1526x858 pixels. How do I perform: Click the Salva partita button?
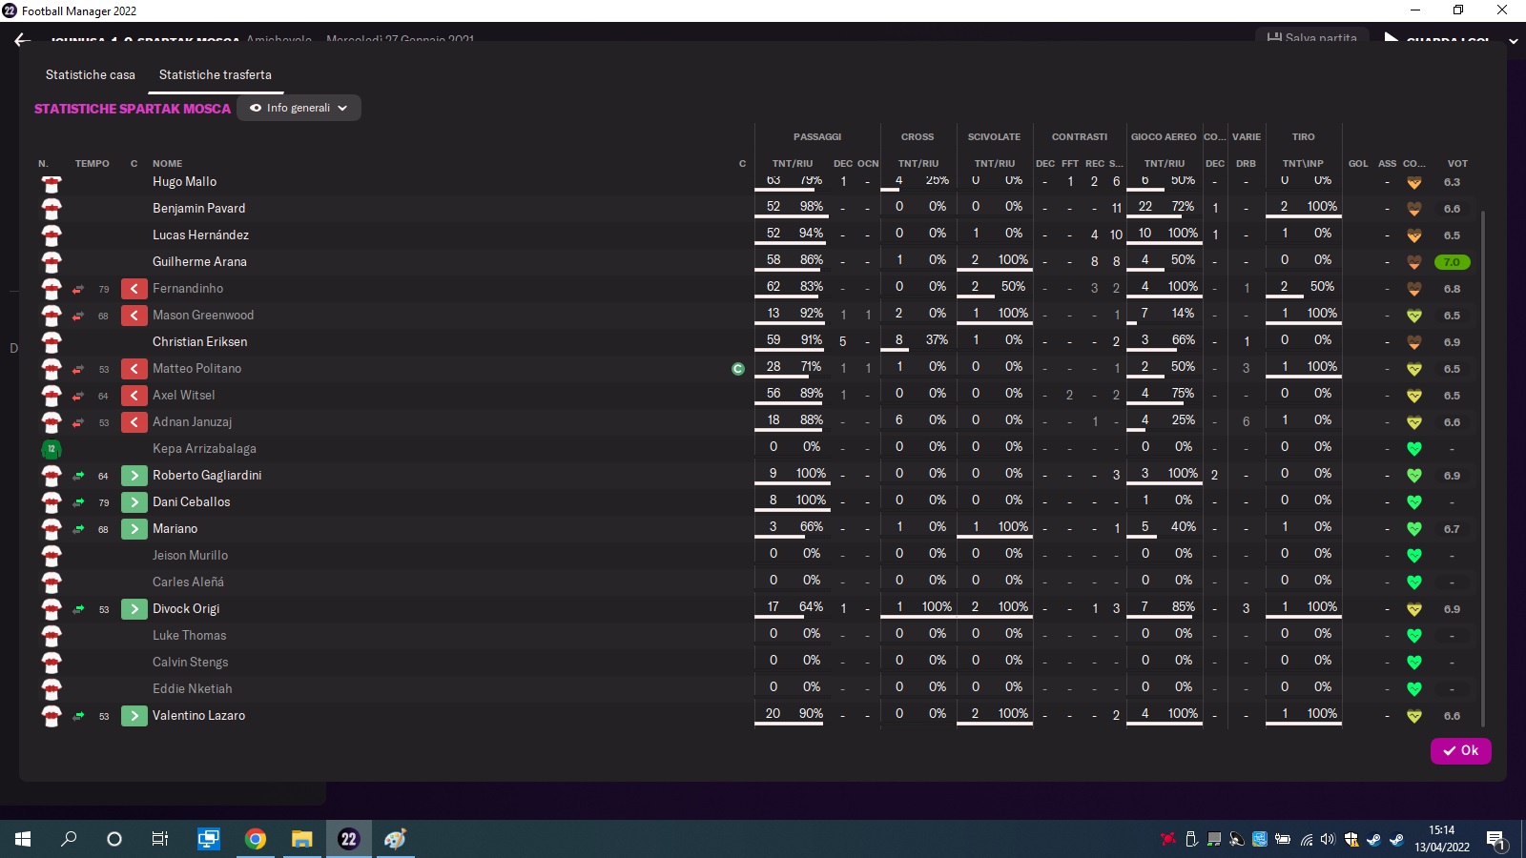pos(1312,38)
